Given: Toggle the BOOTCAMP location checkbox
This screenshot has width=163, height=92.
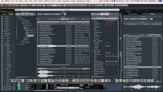Looking at the screenshot, I should 17,22.
